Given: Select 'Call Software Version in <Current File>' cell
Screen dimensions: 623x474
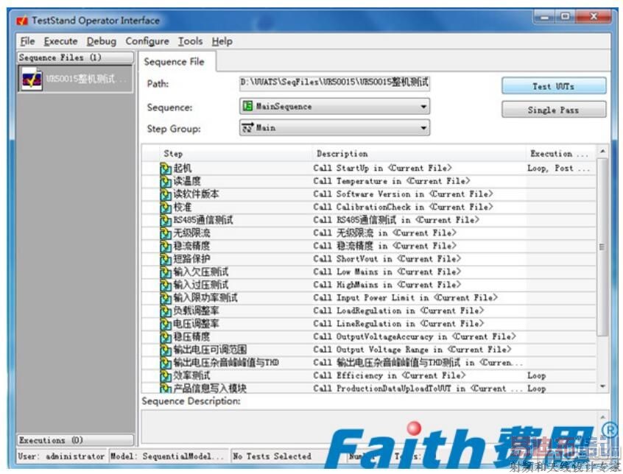Looking at the screenshot, I should (x=404, y=194).
